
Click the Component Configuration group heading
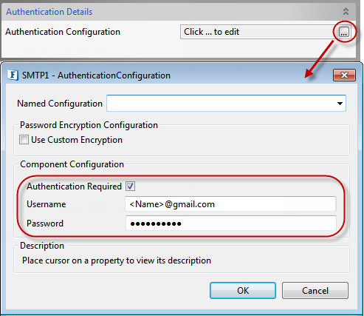click(x=72, y=164)
